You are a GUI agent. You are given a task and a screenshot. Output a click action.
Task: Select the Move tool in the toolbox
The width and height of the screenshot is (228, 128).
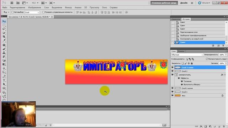point(4,21)
